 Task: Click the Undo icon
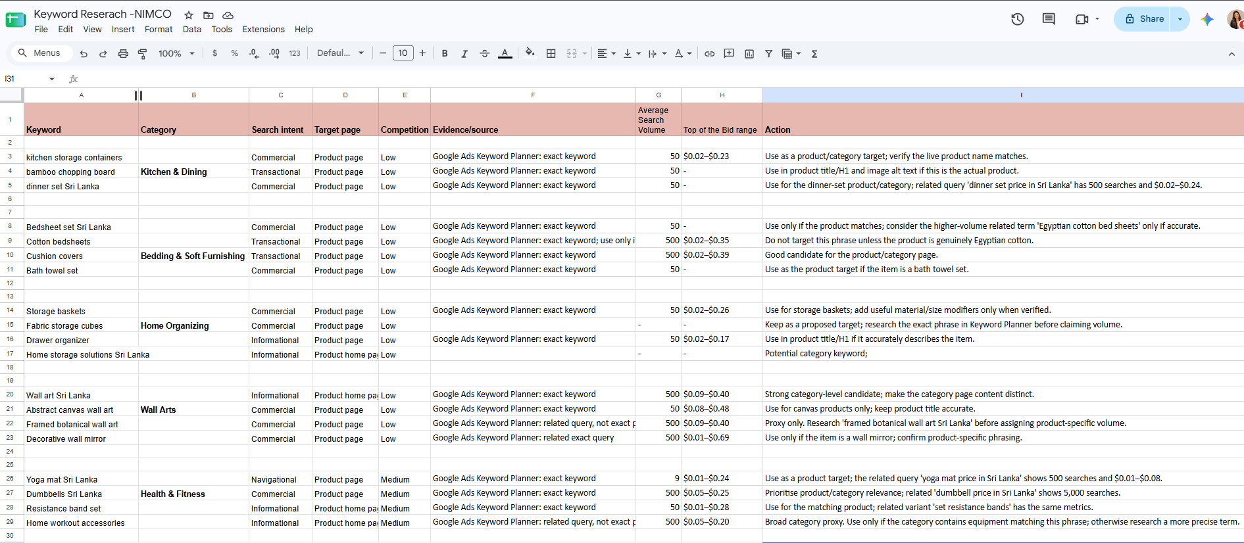[84, 54]
